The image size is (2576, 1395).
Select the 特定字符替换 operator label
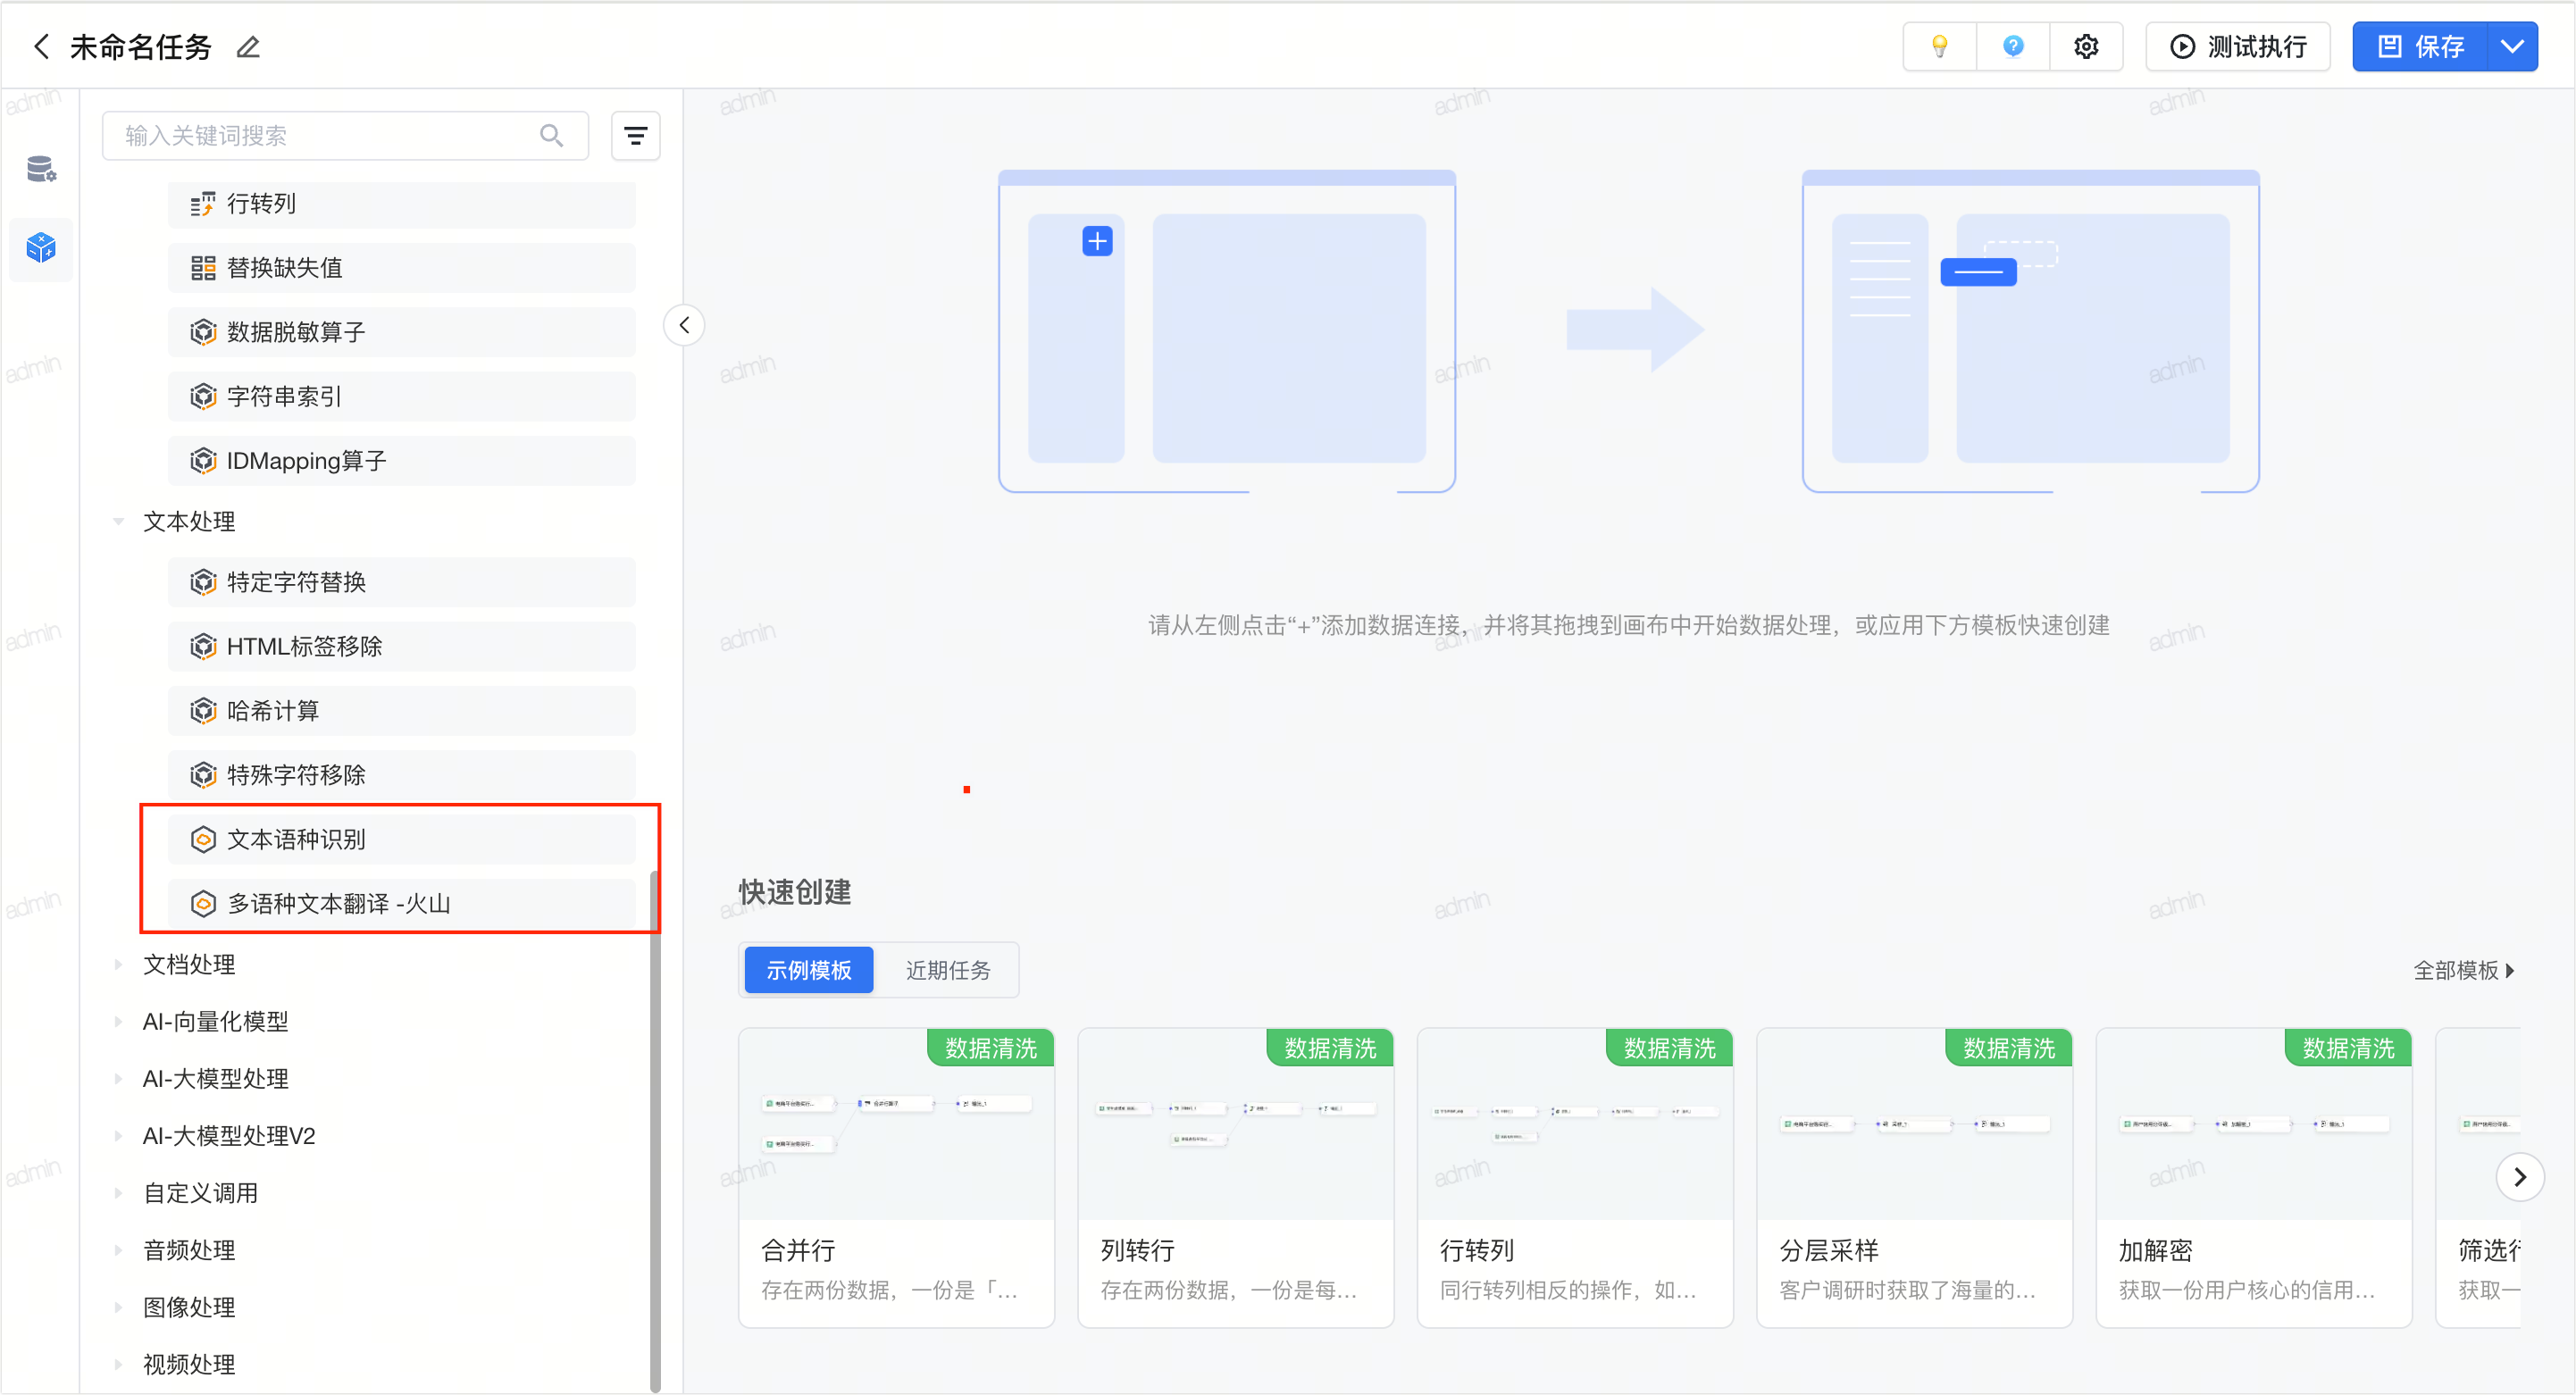(x=296, y=582)
